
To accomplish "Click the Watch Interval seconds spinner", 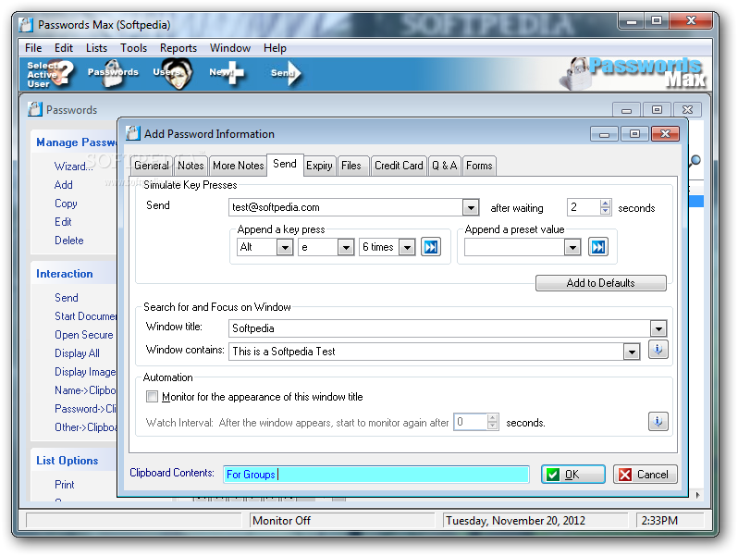I will [x=492, y=422].
